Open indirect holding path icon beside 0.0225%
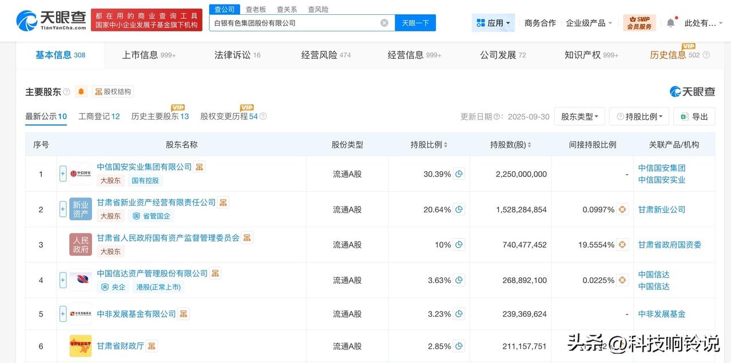This screenshot has height=363, width=731. click(x=622, y=280)
